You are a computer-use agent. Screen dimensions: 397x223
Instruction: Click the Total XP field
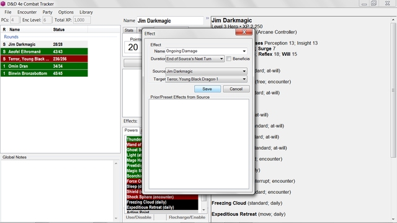(x=82, y=20)
